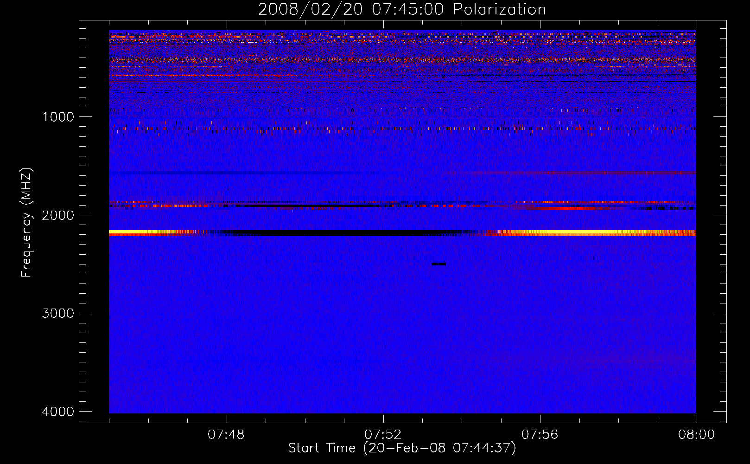The image size is (750, 464).
Task: Click the 08:00 time tick label
Action: [697, 435]
